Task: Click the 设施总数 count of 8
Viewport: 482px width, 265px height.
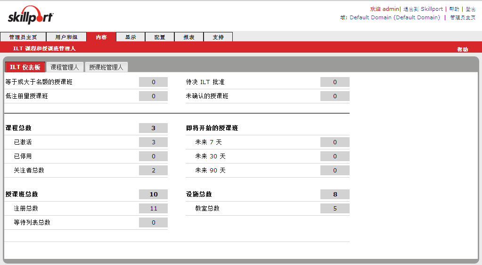Action: [x=335, y=194]
